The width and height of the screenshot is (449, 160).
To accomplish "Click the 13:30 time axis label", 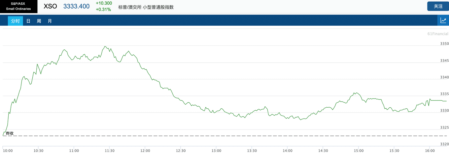I will tap(252, 150).
